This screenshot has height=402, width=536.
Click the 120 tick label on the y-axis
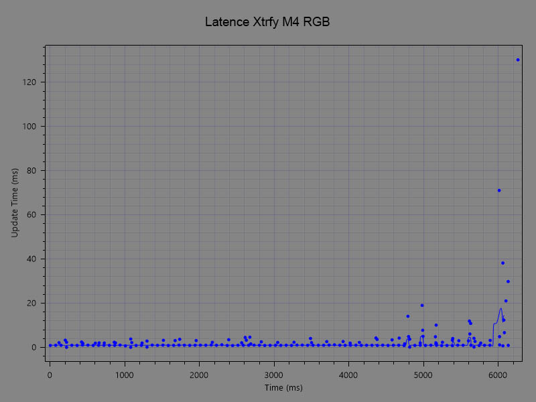click(29, 82)
